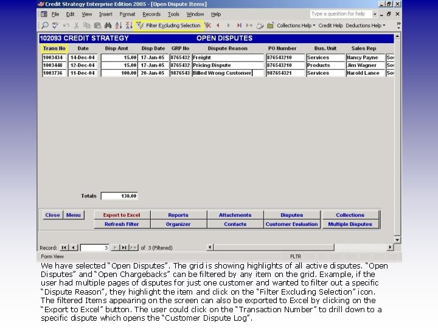Select the Billed Wrong Customer cell
This screenshot has height=328, width=438.
pyautogui.click(x=228, y=73)
